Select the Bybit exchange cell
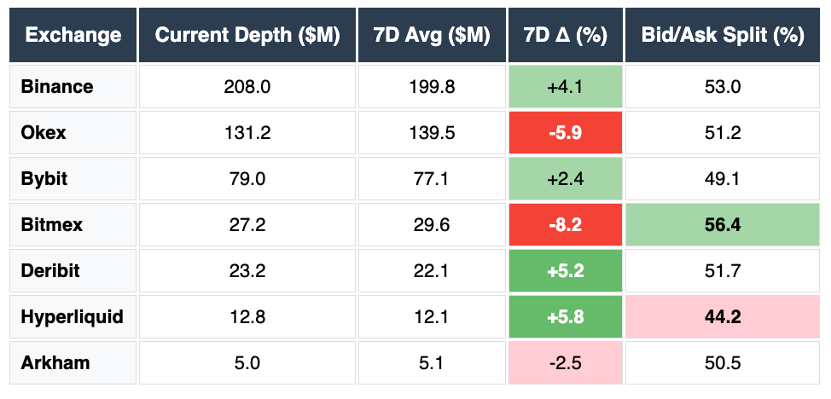 pyautogui.click(x=44, y=179)
